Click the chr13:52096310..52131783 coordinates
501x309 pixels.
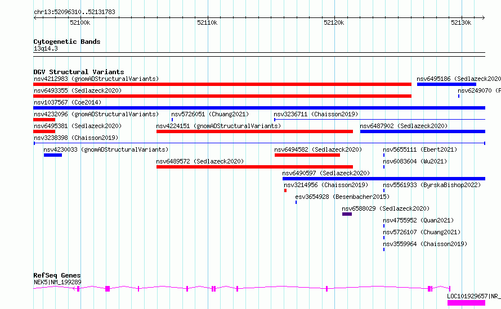point(74,12)
